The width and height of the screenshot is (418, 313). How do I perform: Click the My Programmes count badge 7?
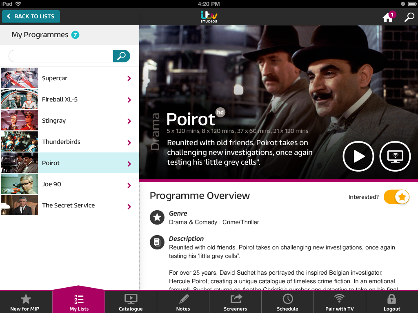coord(75,35)
